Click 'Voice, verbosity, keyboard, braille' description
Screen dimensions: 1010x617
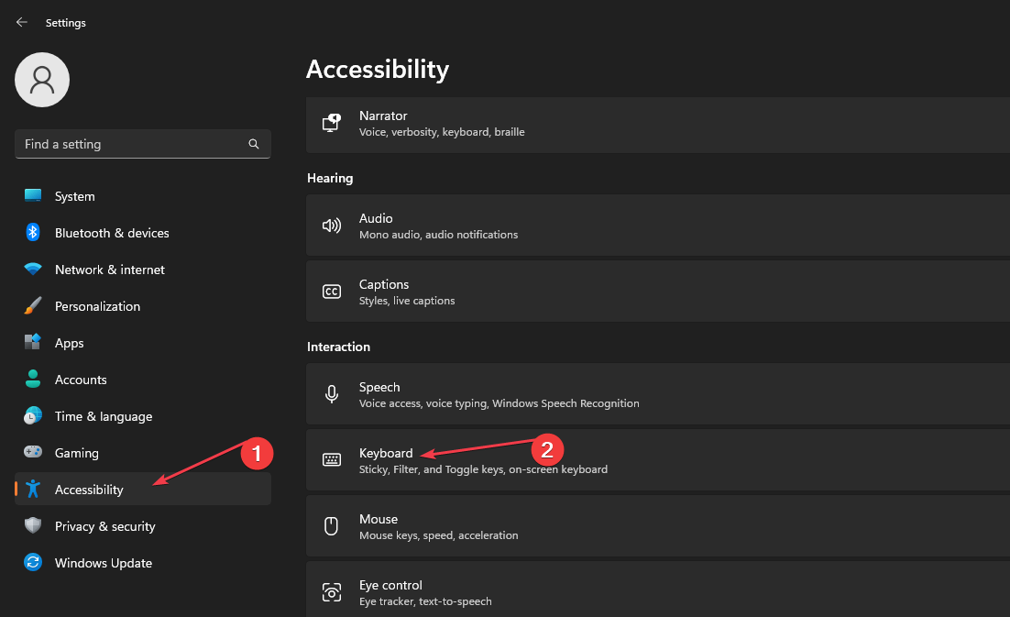coord(442,132)
